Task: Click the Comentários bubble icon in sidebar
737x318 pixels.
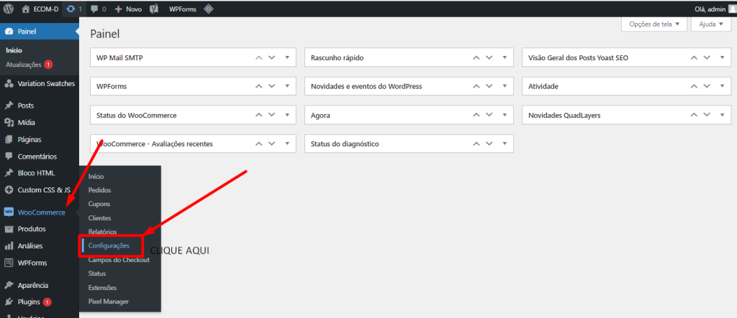Action: pos(9,156)
